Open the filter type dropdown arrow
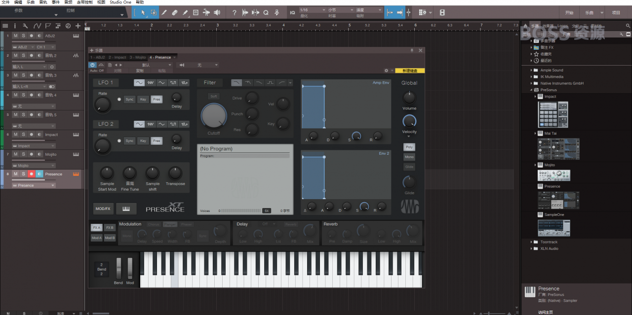632x315 pixels. [x=290, y=82]
